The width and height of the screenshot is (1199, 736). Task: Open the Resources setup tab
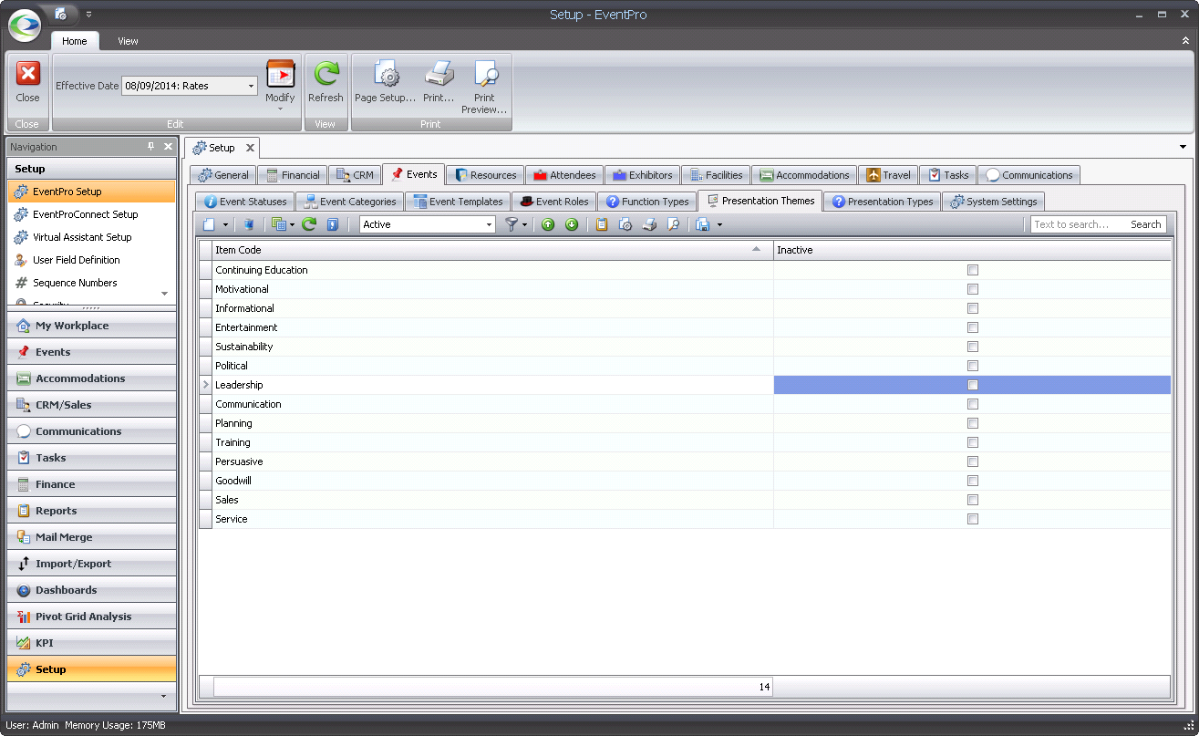pyautogui.click(x=485, y=175)
